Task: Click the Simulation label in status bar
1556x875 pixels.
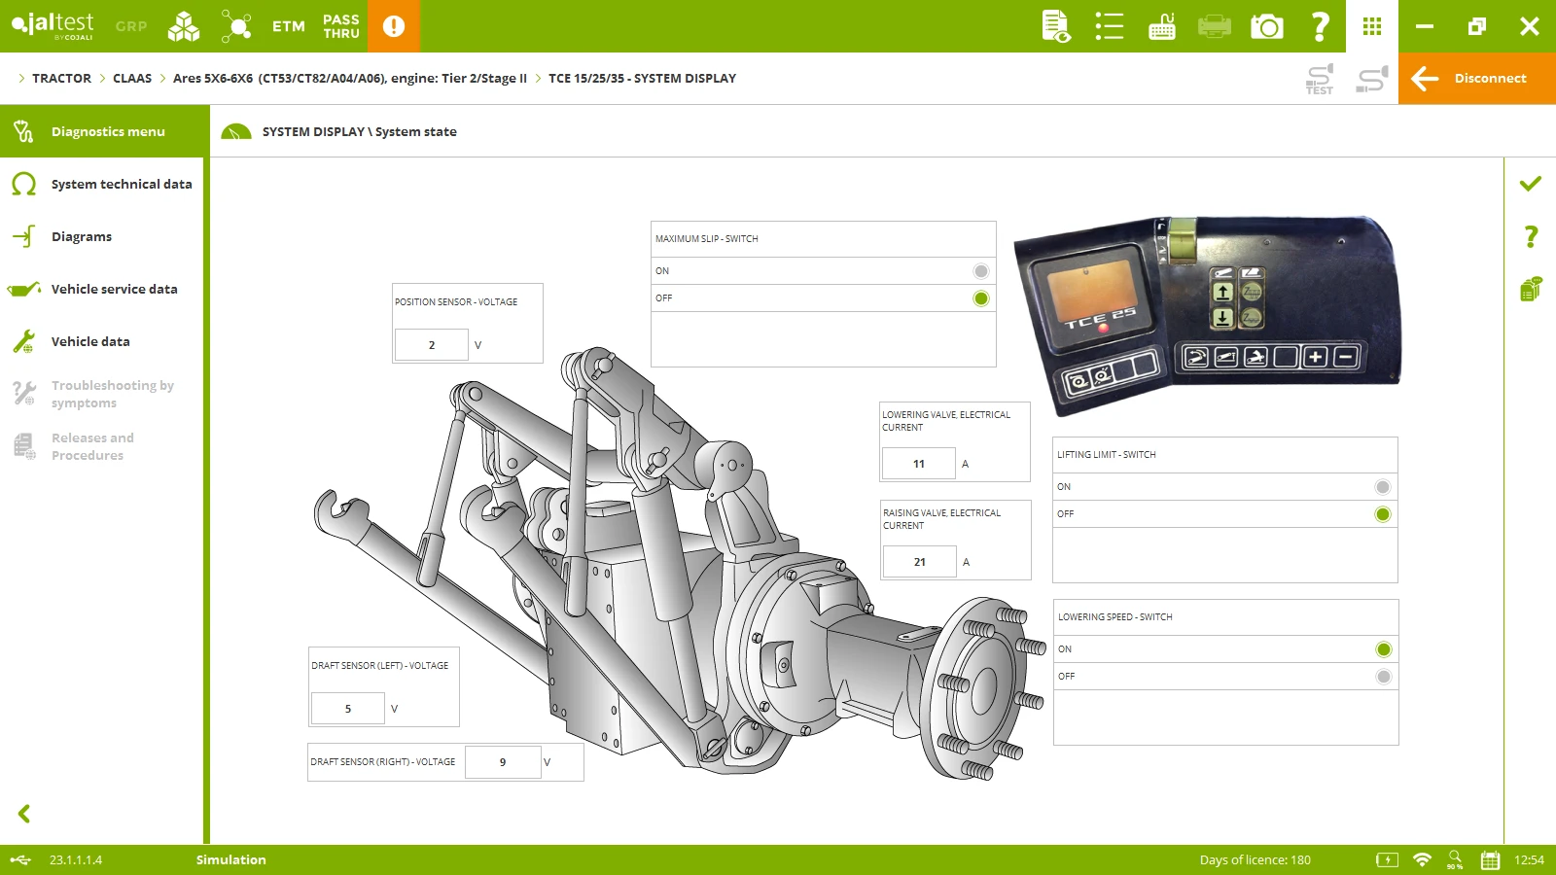Action: click(231, 859)
